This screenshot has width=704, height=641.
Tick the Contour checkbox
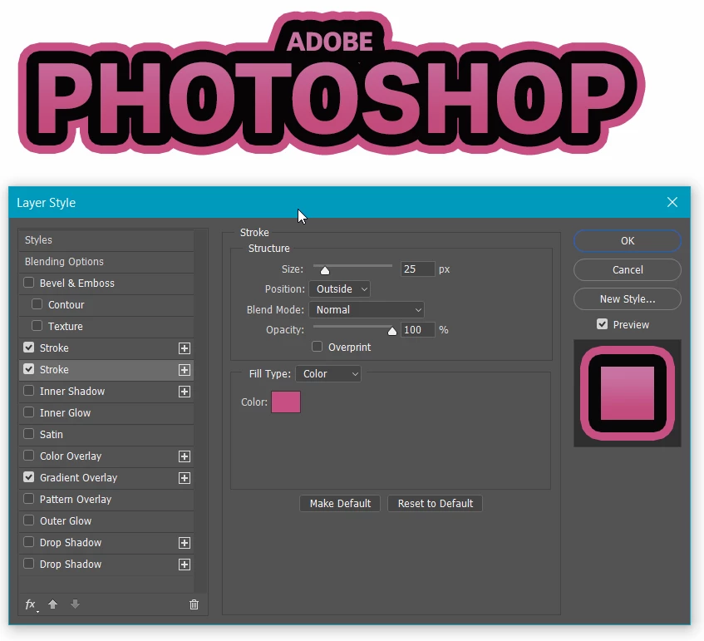(37, 304)
